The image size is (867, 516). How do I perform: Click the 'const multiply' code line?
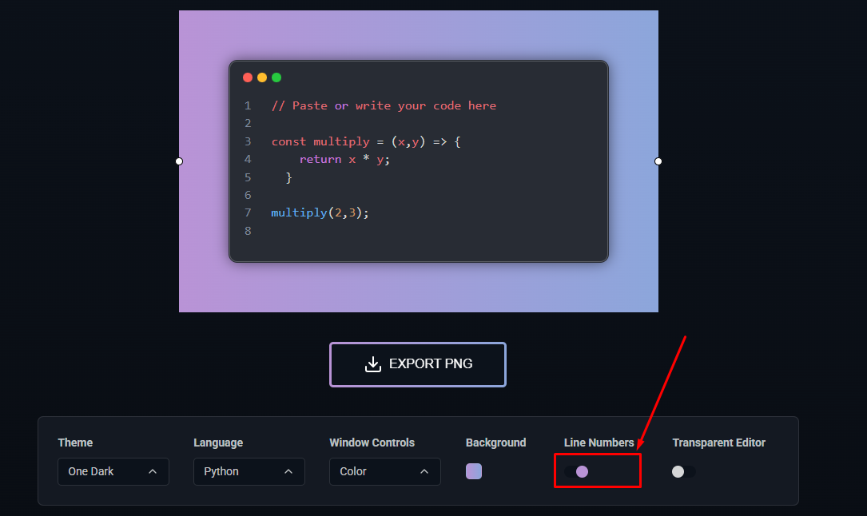(365, 141)
